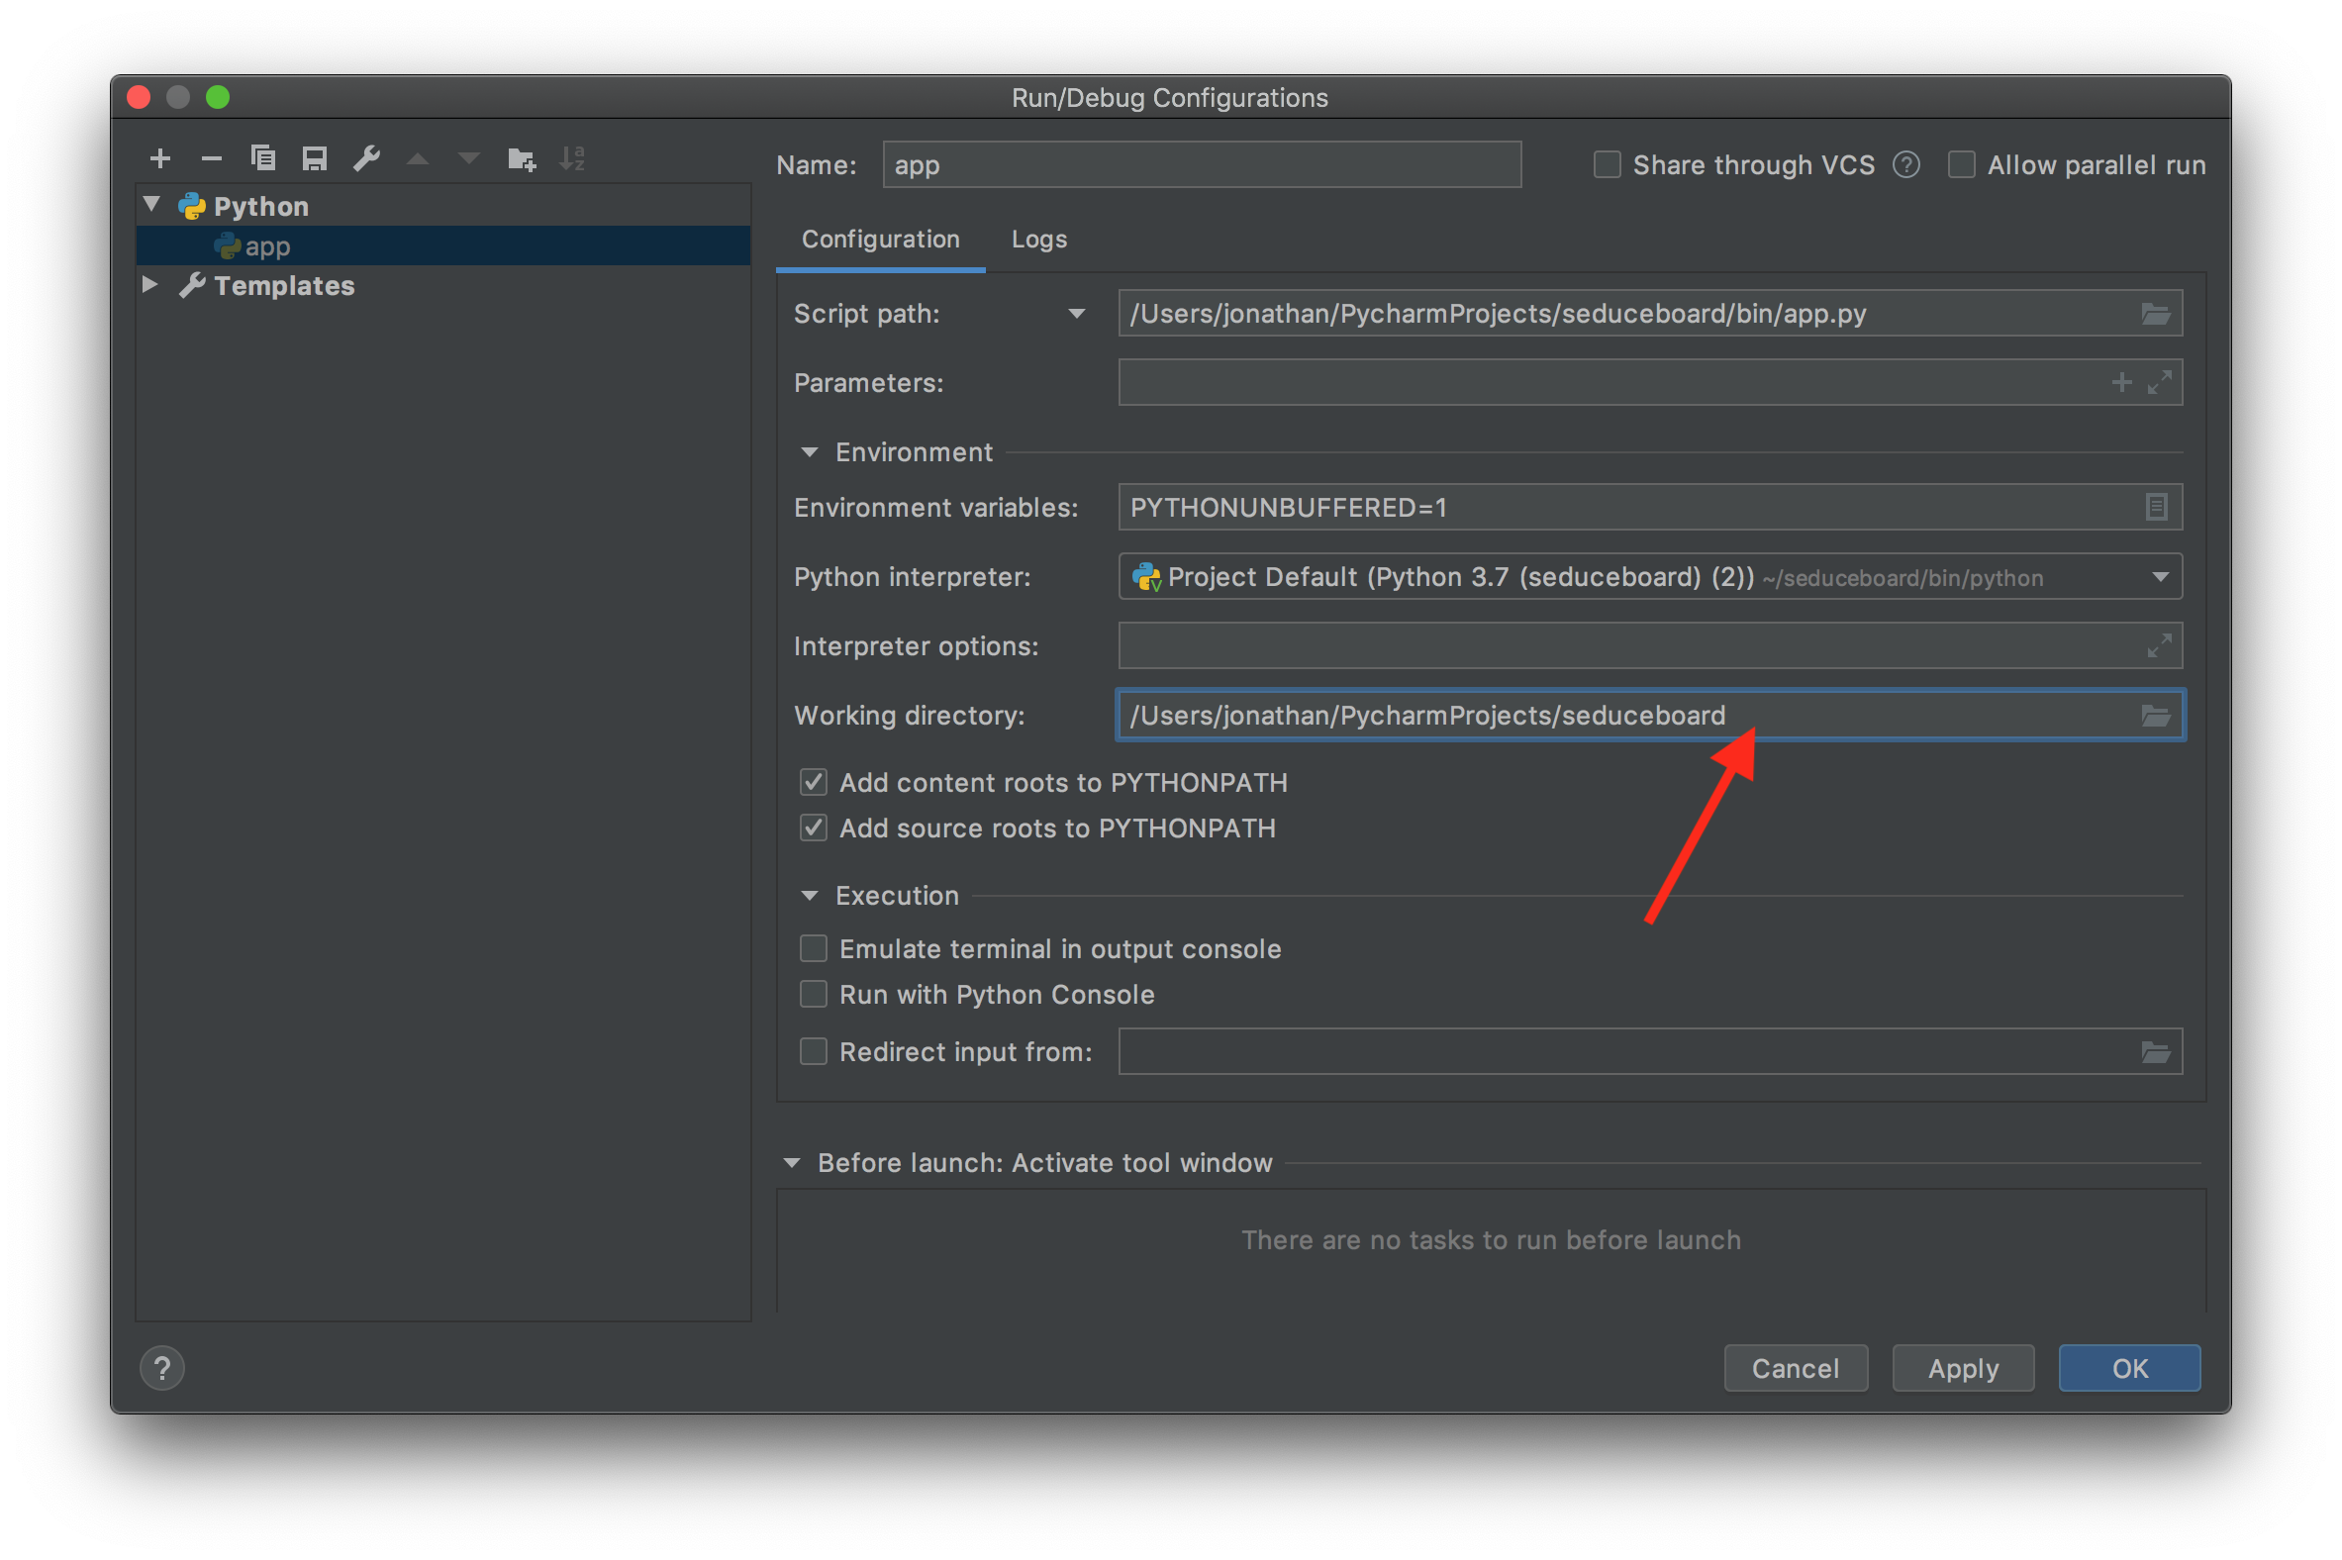The width and height of the screenshot is (2342, 1560).
Task: Open dialog help with the question mark button
Action: [x=162, y=1368]
